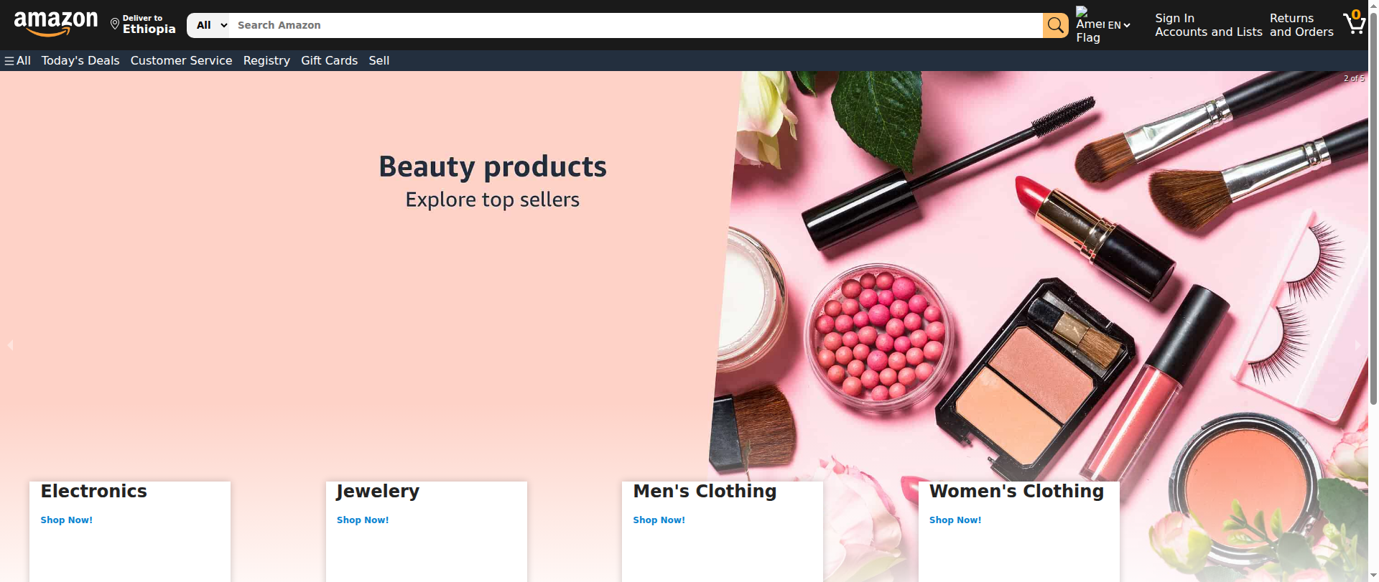The image size is (1379, 582).
Task: Click the Deliver to Ethiopia location pin
Action: coord(115,24)
